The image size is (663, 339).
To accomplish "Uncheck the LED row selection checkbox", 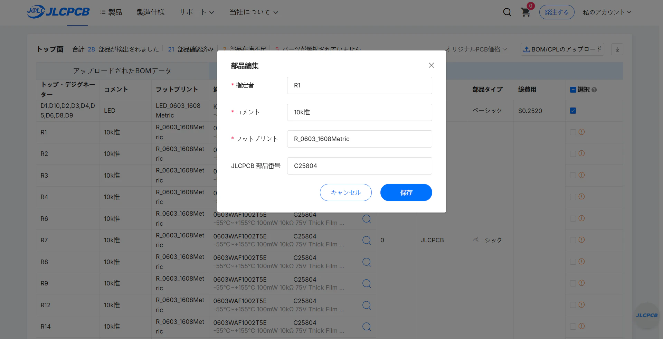I will 573,111.
